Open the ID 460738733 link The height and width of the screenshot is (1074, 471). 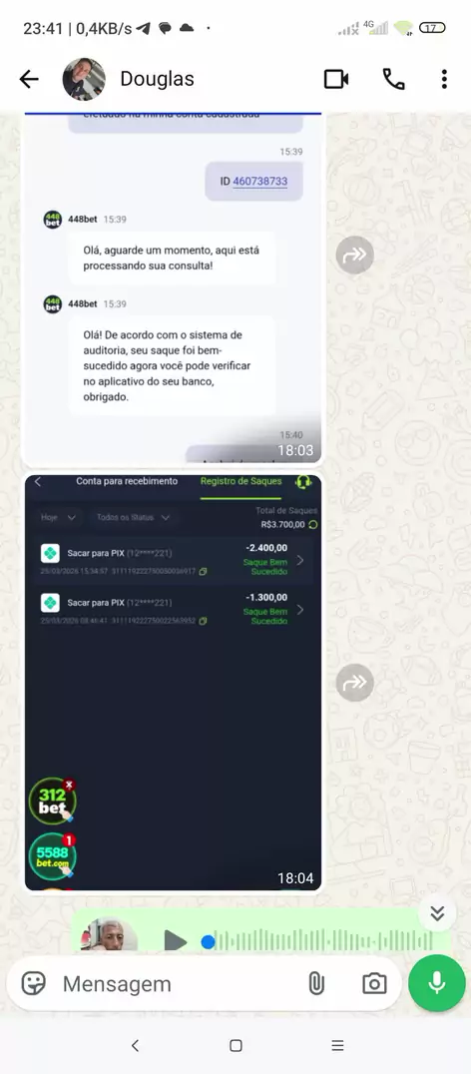[x=260, y=182]
